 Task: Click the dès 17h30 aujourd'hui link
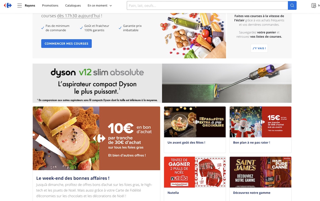pos(78,16)
